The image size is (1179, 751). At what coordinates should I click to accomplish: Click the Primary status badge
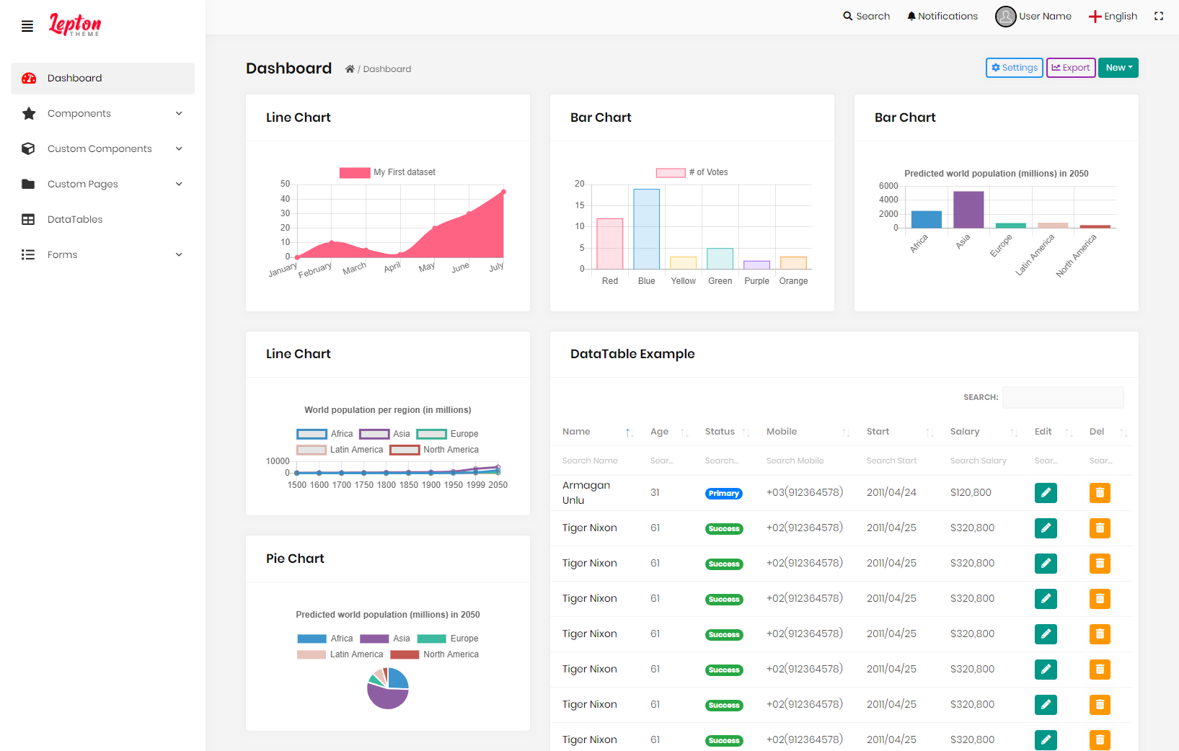[724, 494]
